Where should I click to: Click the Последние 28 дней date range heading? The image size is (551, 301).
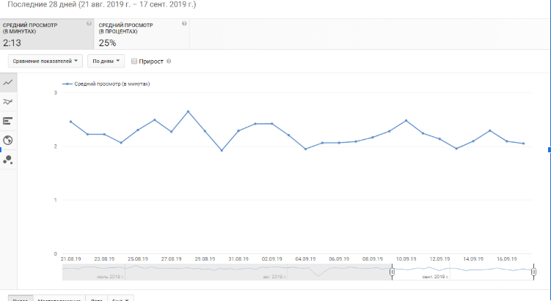[x=101, y=4]
